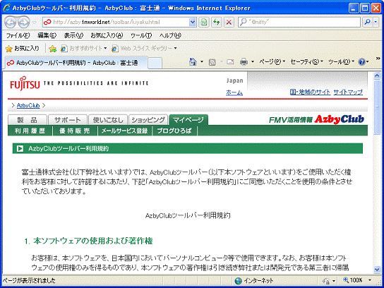Viewport: 384px width, 288px height.
Task: Click the @nifty search box
Action: tap(299, 23)
